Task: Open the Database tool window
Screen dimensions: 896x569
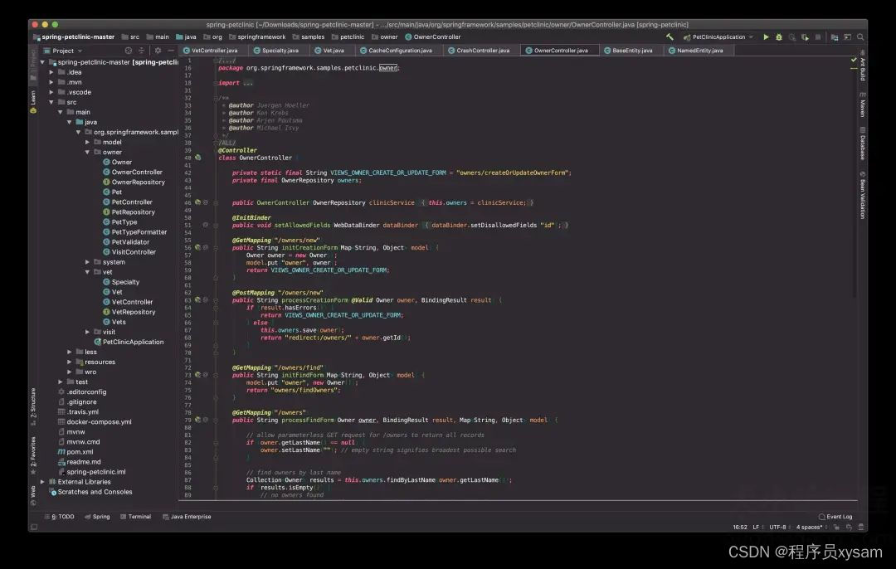Action: (x=862, y=144)
